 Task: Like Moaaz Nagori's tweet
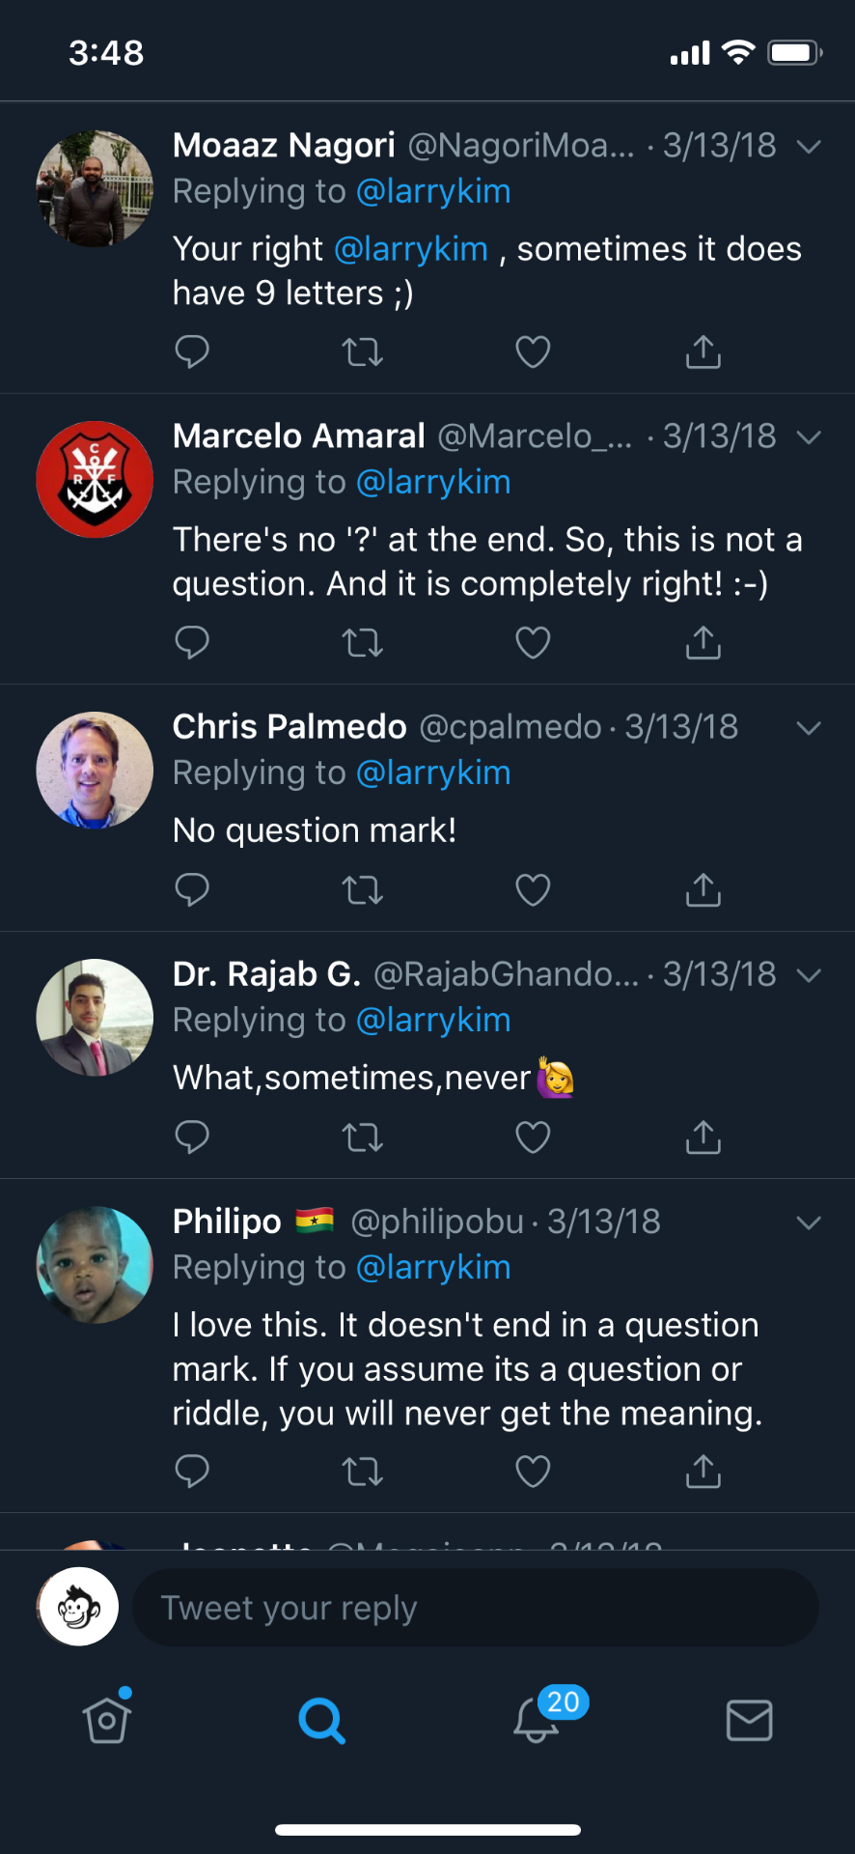point(533,352)
